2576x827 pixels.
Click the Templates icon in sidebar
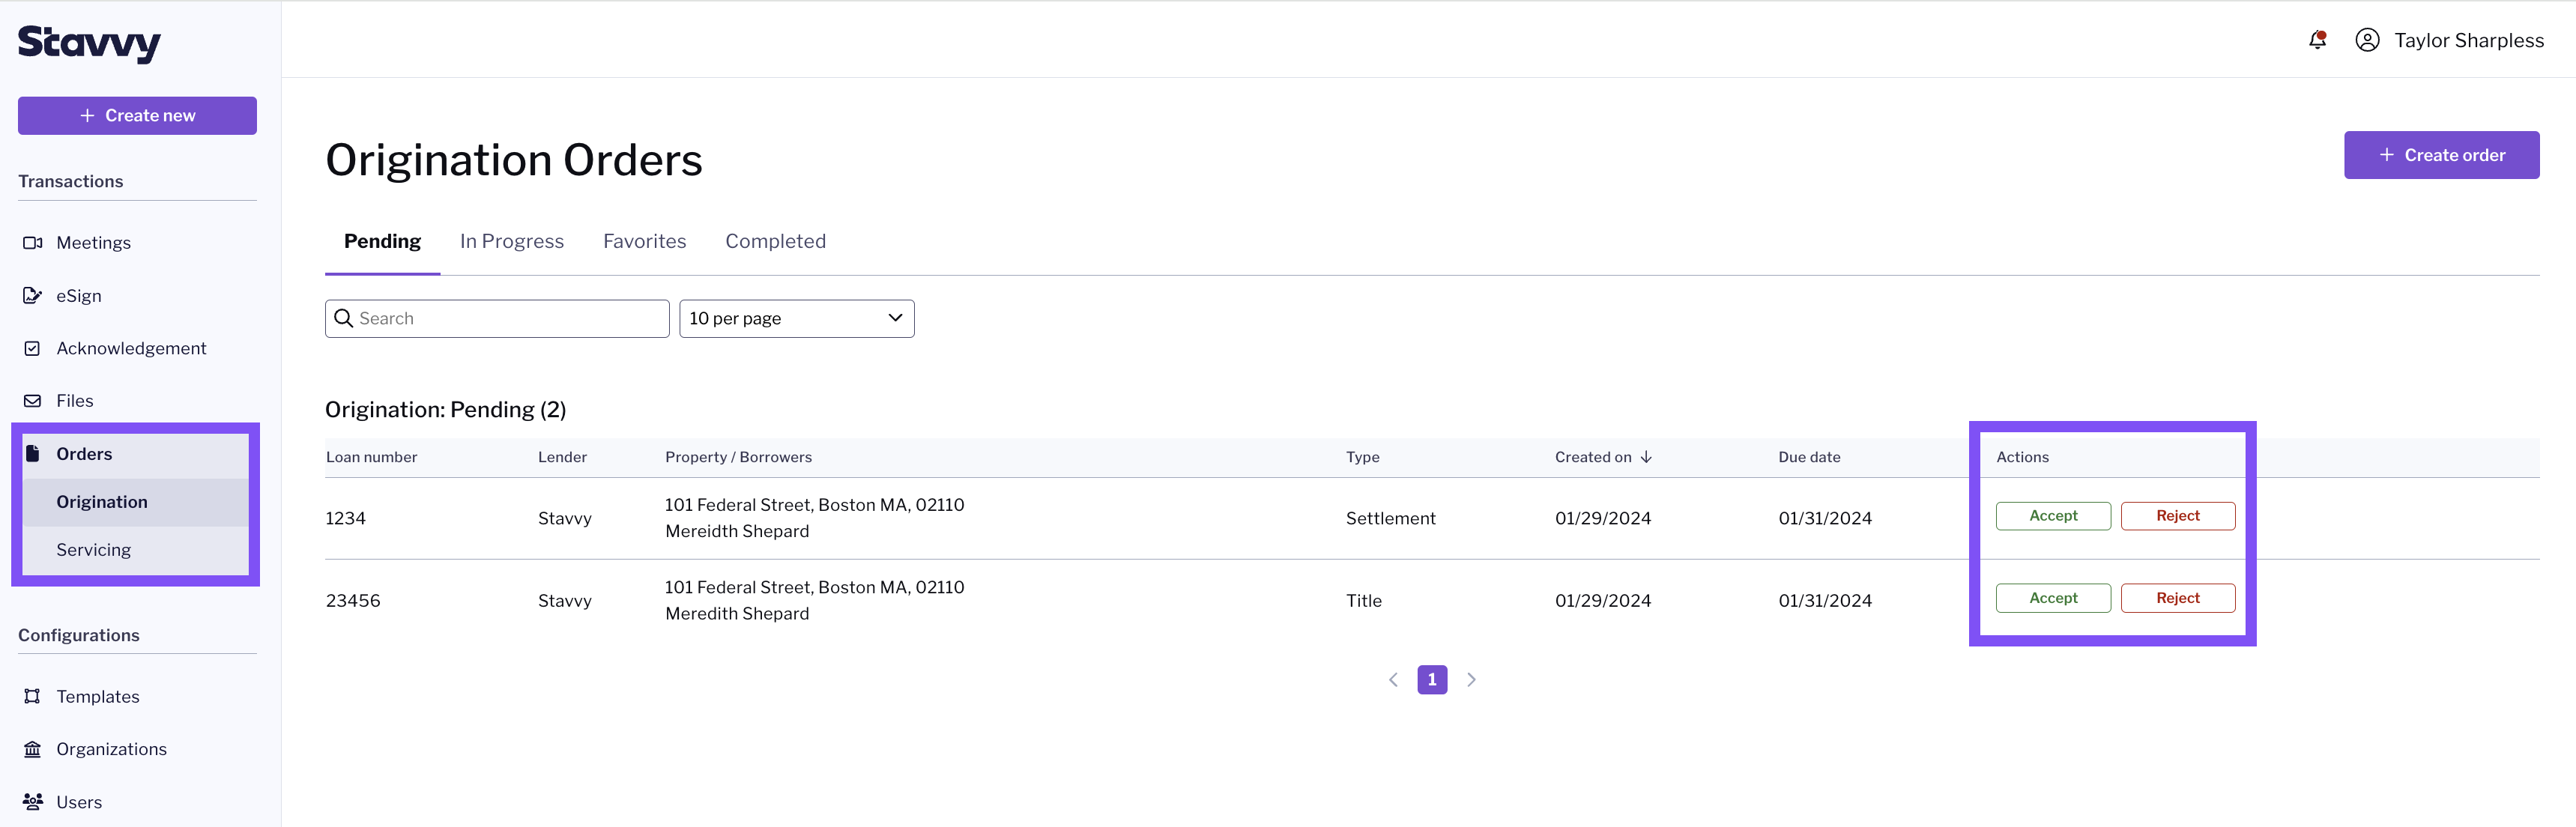point(33,697)
